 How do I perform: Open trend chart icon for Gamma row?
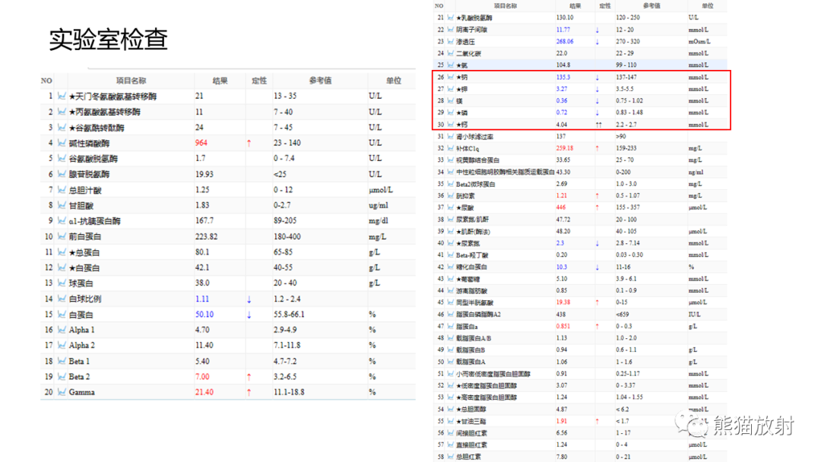[62, 392]
